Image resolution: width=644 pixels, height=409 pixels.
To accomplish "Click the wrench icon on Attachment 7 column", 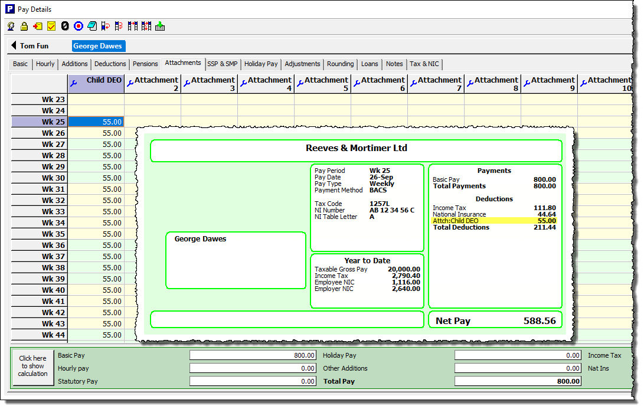I will pyautogui.click(x=414, y=83).
